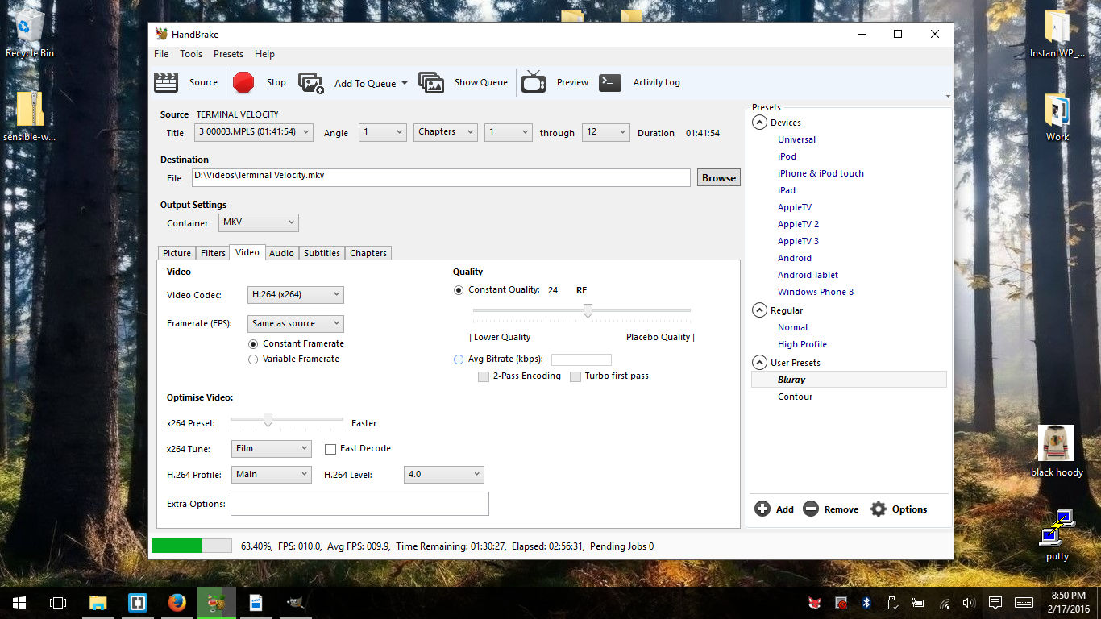Open the Recycle Bin desktop icon
Image resolution: width=1101 pixels, height=619 pixels.
pyautogui.click(x=30, y=34)
